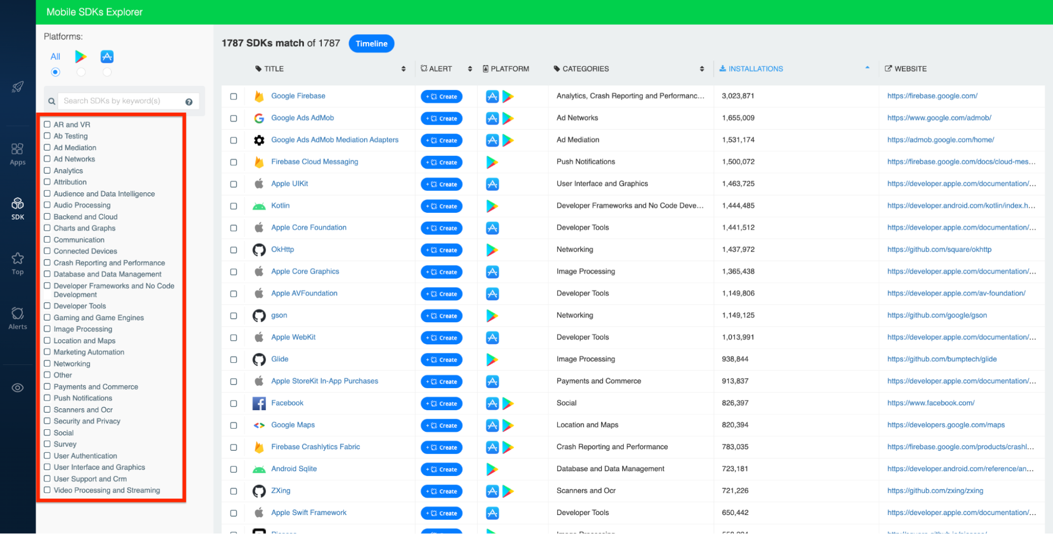Image resolution: width=1053 pixels, height=534 pixels.
Task: Create alert for Kotlin
Action: tap(441, 206)
